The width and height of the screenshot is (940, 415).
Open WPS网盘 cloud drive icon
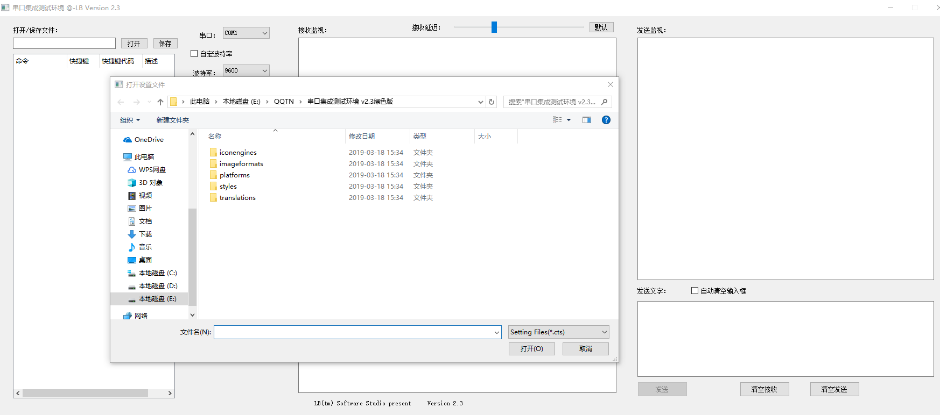pyautogui.click(x=132, y=170)
